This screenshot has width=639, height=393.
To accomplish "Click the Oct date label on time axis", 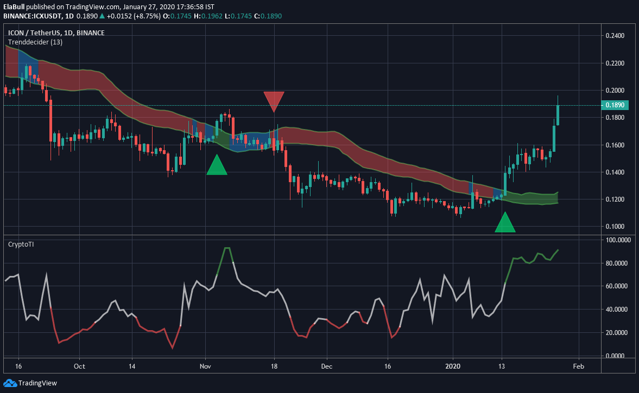I will (79, 366).
